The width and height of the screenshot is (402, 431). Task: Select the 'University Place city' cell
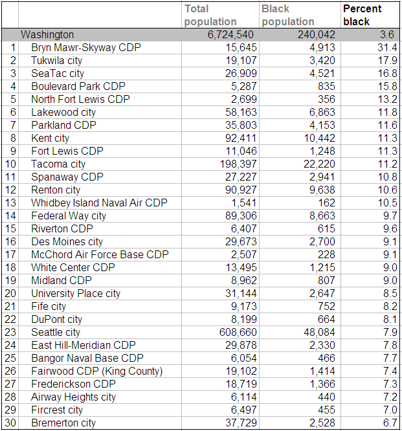(x=100, y=293)
